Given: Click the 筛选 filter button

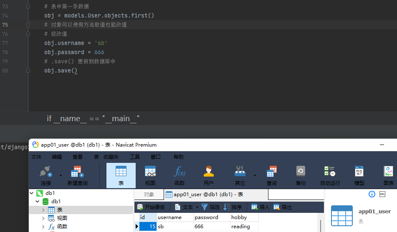Looking at the screenshot, I should [x=210, y=207].
